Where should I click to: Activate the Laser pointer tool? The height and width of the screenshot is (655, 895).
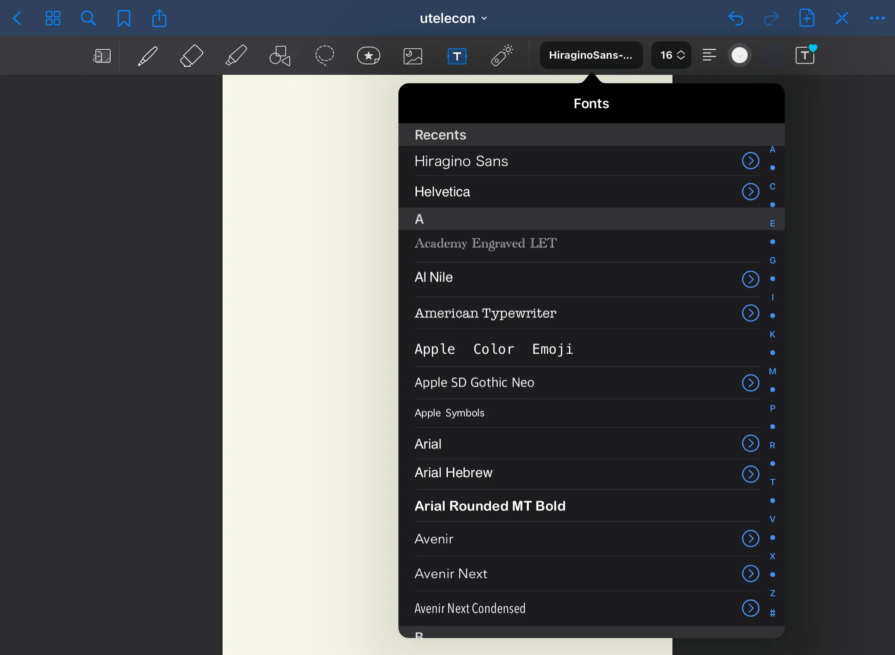coord(502,56)
